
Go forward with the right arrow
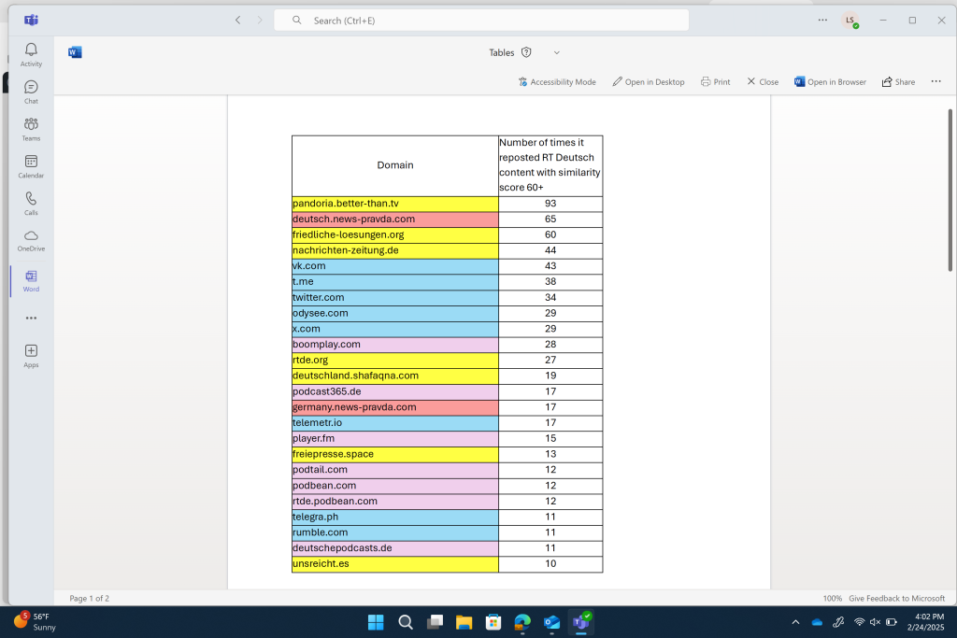click(x=260, y=21)
